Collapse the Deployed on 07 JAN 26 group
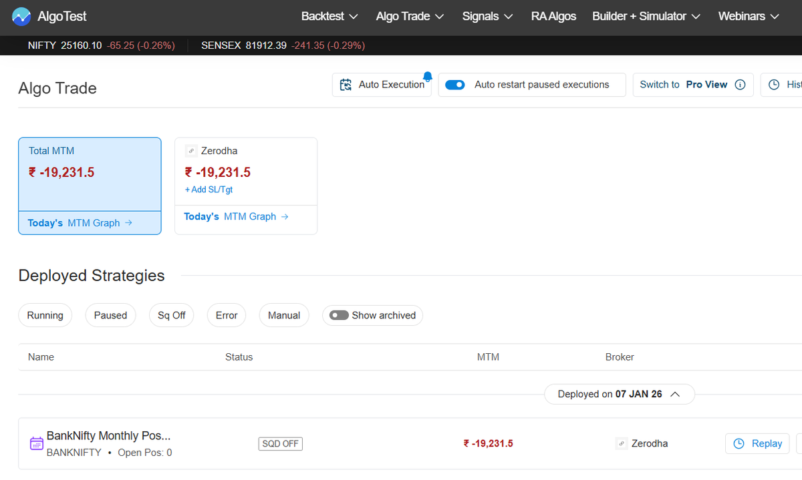Viewport: 802px width, 480px height. tap(620, 394)
